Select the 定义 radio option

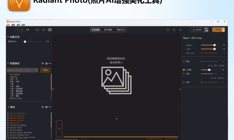click(219, 78)
